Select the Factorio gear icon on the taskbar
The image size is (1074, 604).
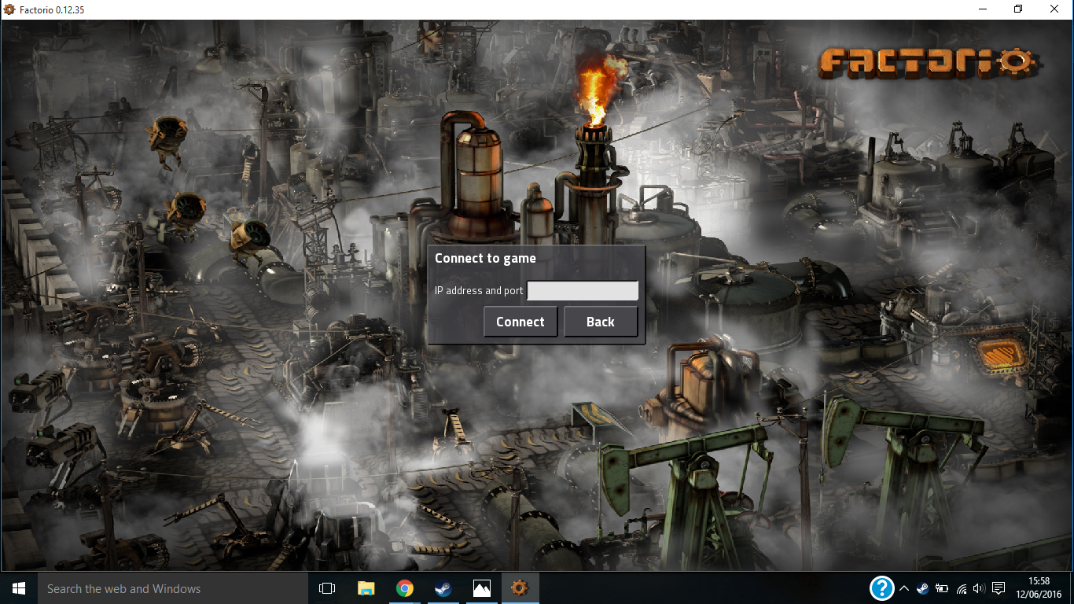pos(520,588)
